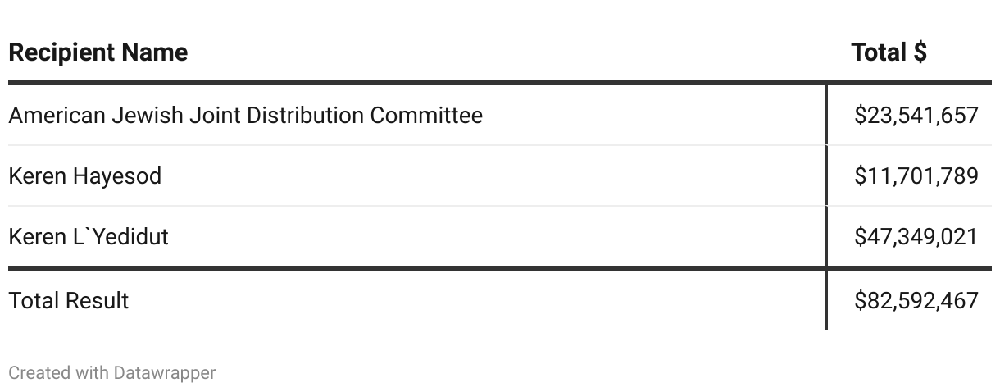Click the $82,592,467 total amount
The height and width of the screenshot is (392, 1000).
[916, 300]
